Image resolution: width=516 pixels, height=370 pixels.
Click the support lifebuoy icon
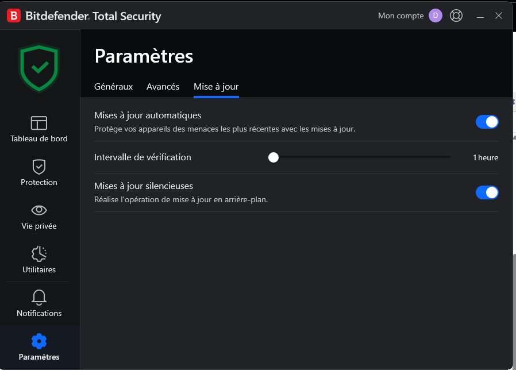point(456,16)
